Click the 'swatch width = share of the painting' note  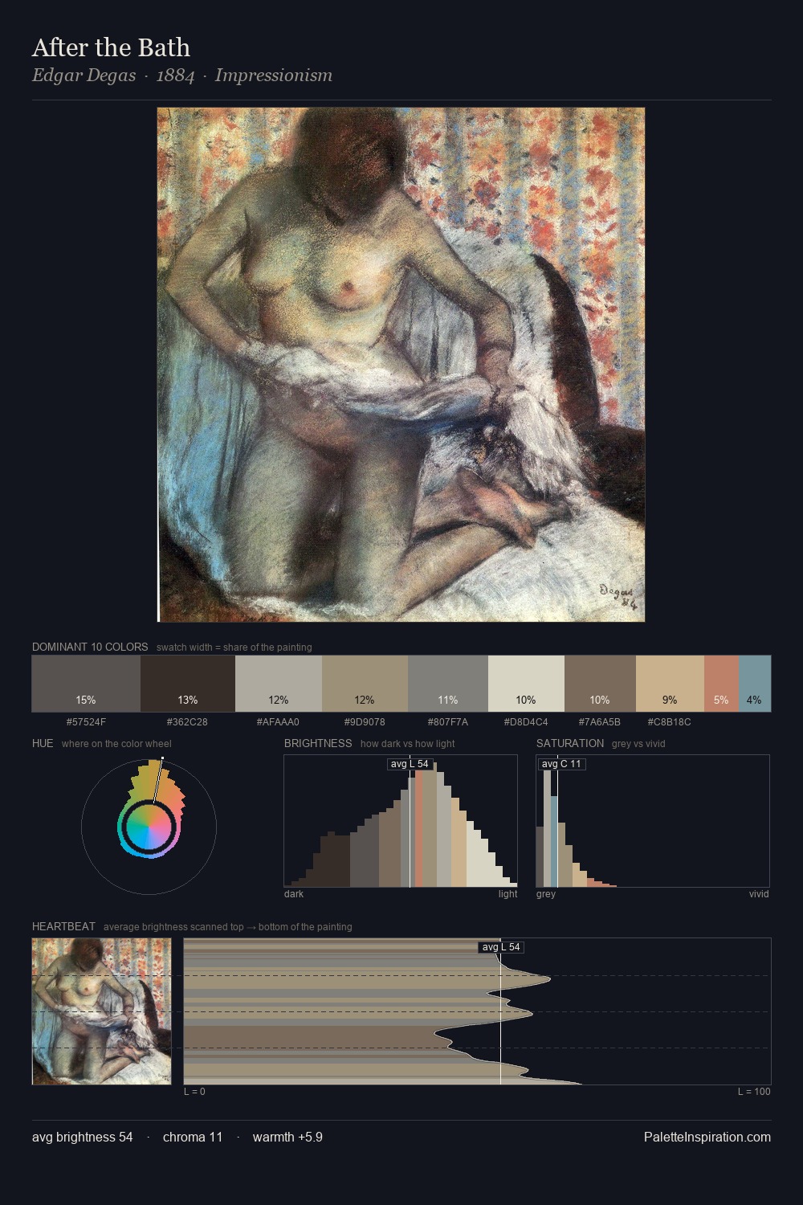pos(234,647)
